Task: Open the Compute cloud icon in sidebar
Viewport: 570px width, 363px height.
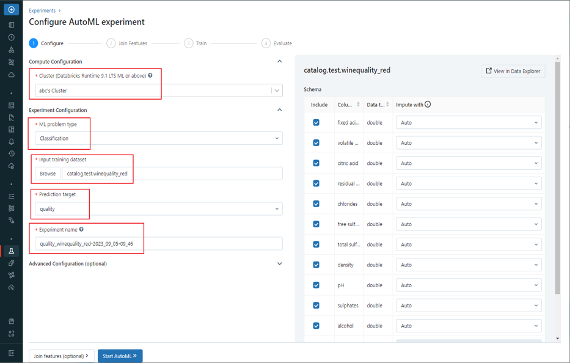Action: 11,75
